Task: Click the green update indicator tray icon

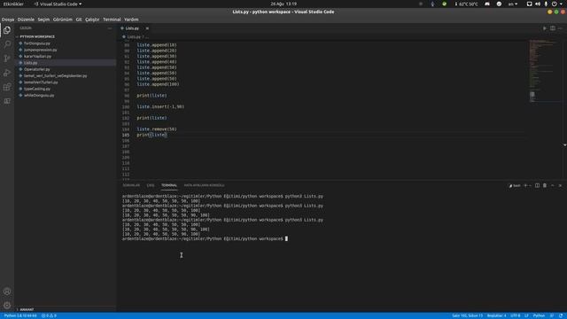Action: coord(444,4)
